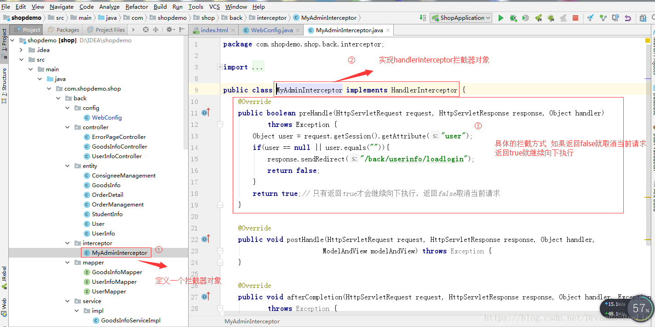Select GoodsInfoController in the project tree
This screenshot has height=327, width=655.
tap(120, 146)
